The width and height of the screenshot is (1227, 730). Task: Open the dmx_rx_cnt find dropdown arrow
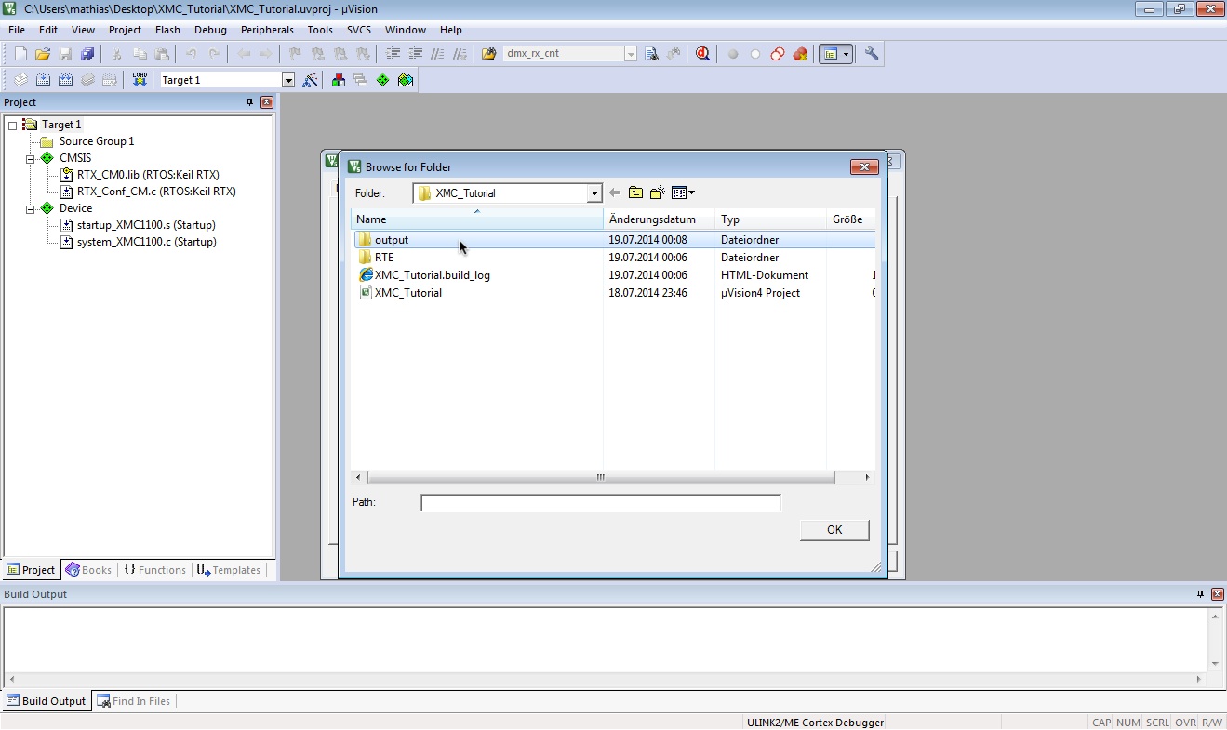[631, 54]
